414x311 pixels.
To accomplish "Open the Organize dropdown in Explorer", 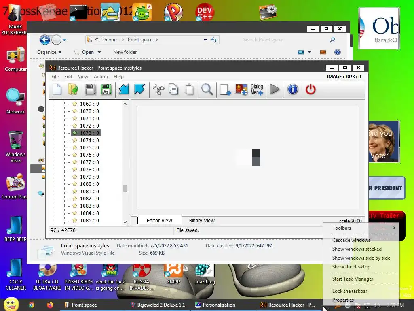I will tap(49, 52).
